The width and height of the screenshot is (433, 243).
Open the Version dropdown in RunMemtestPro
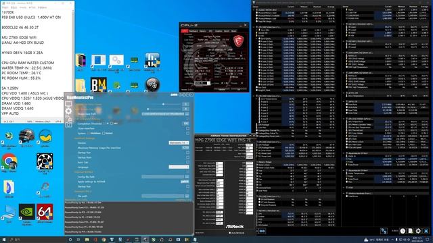coord(179,143)
